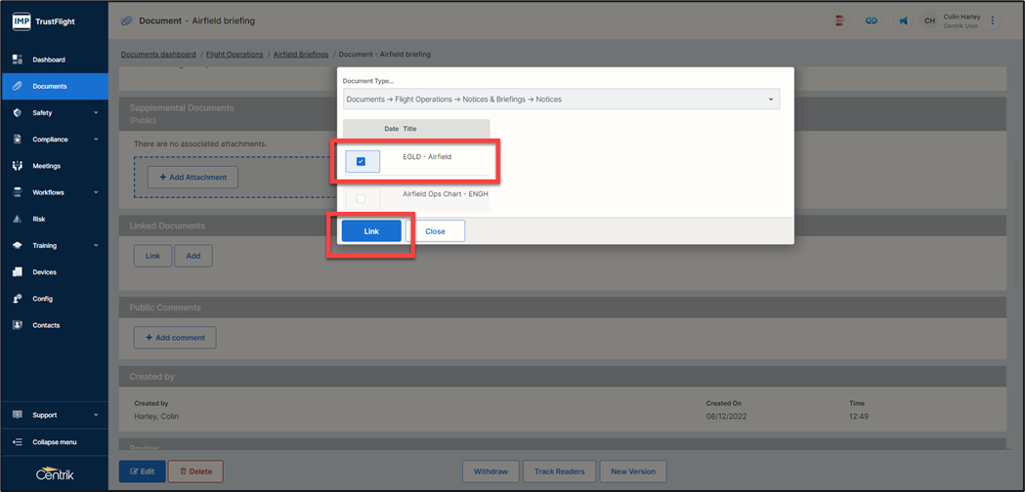Image resolution: width=1025 pixels, height=492 pixels.
Task: Click the Close button in the dialog
Action: (x=435, y=231)
